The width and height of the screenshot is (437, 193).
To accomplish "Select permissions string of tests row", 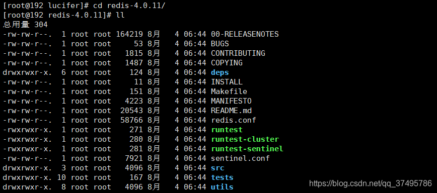I will coord(27,177).
